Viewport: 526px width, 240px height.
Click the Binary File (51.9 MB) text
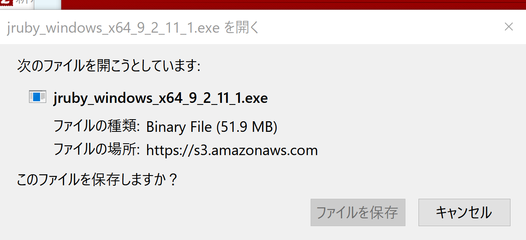tap(212, 127)
